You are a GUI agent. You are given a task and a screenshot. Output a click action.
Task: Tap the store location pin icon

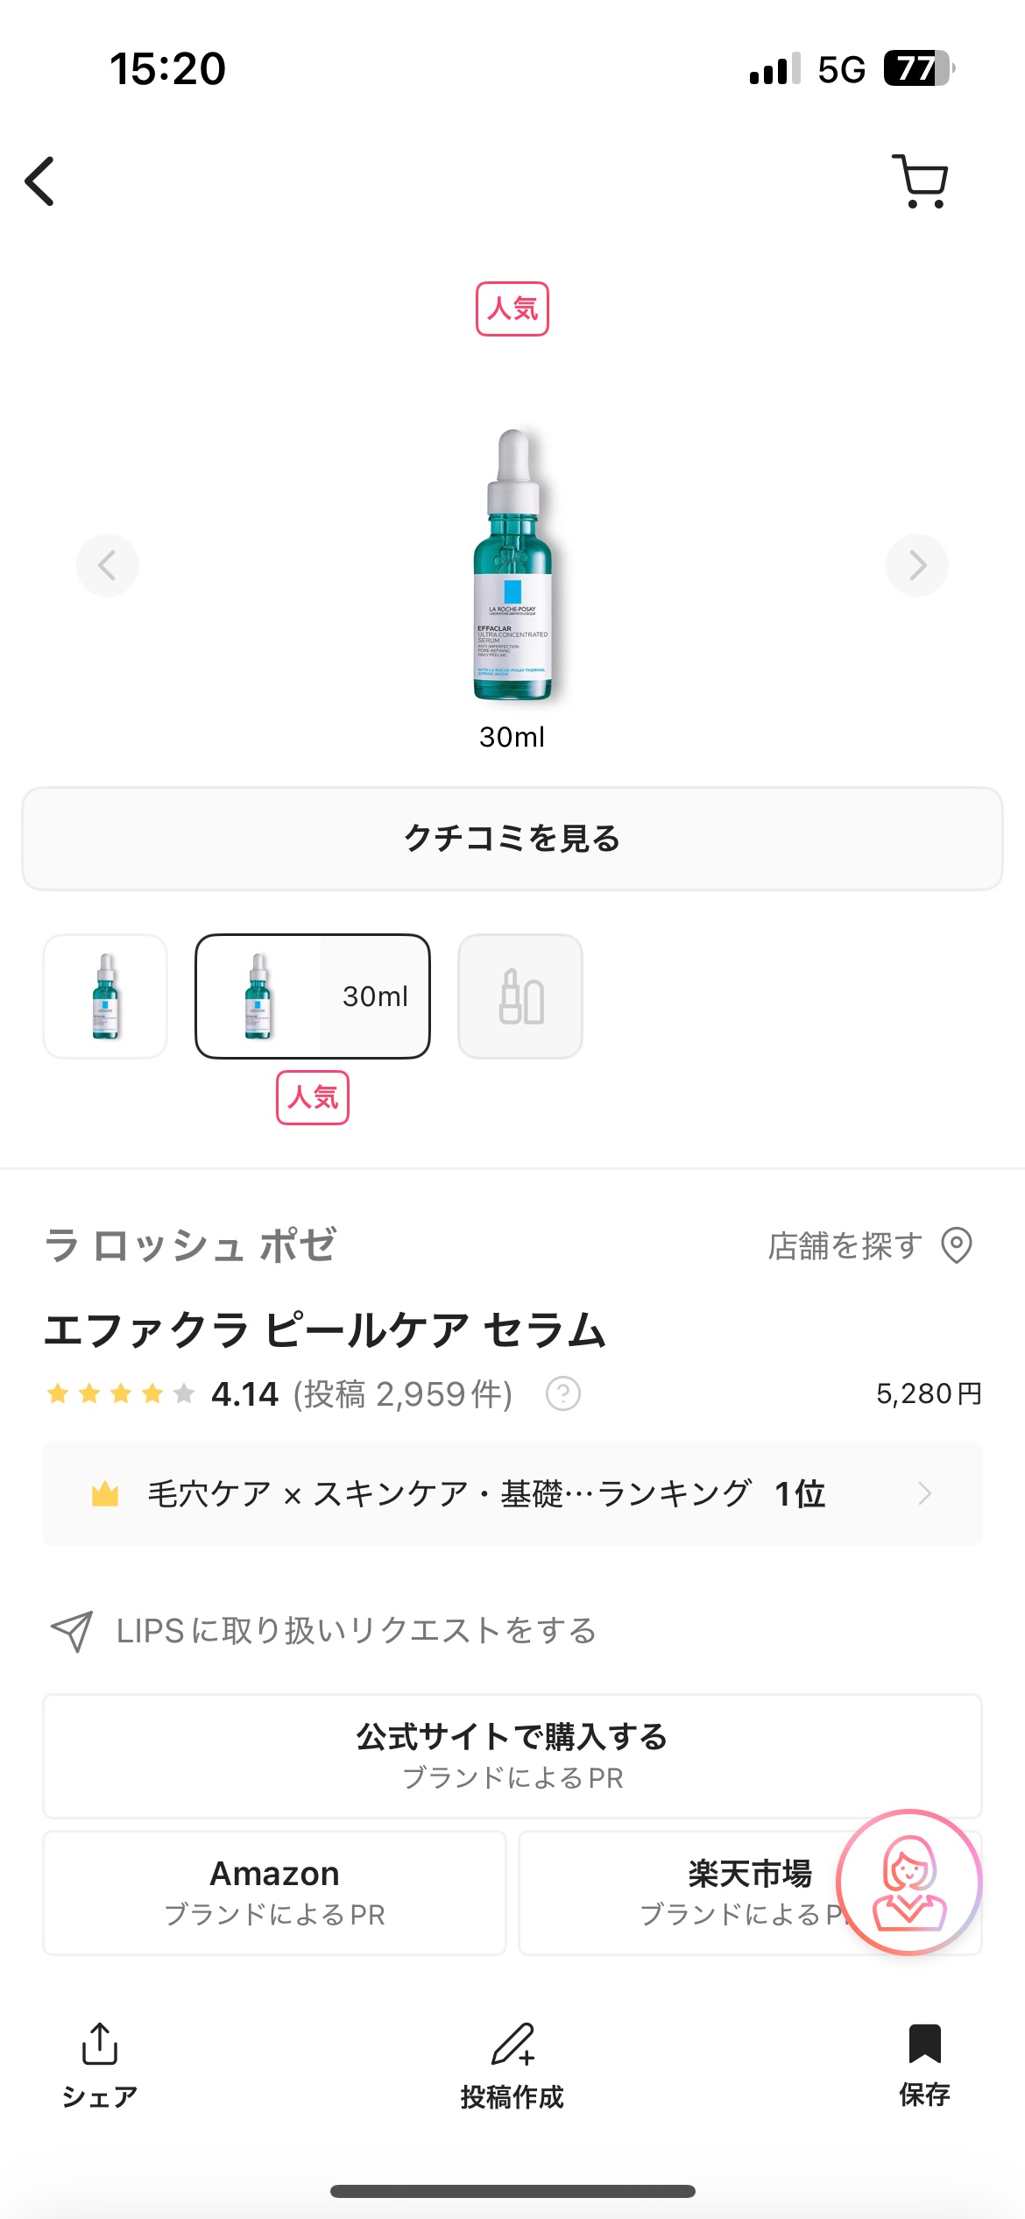(x=957, y=1245)
